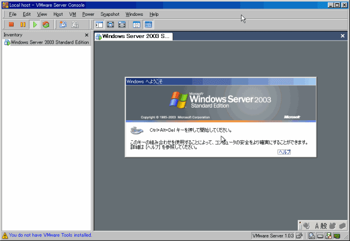Open the View menu
The image size is (350, 241).
[42, 14]
